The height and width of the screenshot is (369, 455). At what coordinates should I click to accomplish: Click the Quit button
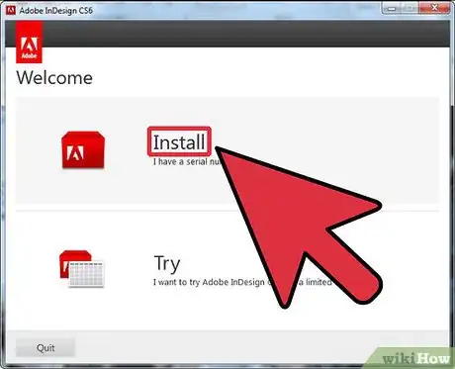click(x=45, y=347)
